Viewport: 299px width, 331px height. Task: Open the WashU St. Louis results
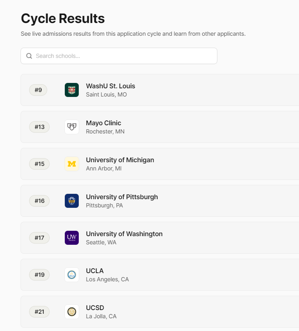[110, 86]
